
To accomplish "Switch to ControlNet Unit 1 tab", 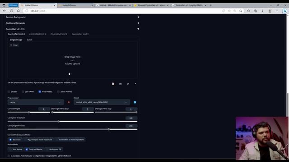I will point(37,34).
